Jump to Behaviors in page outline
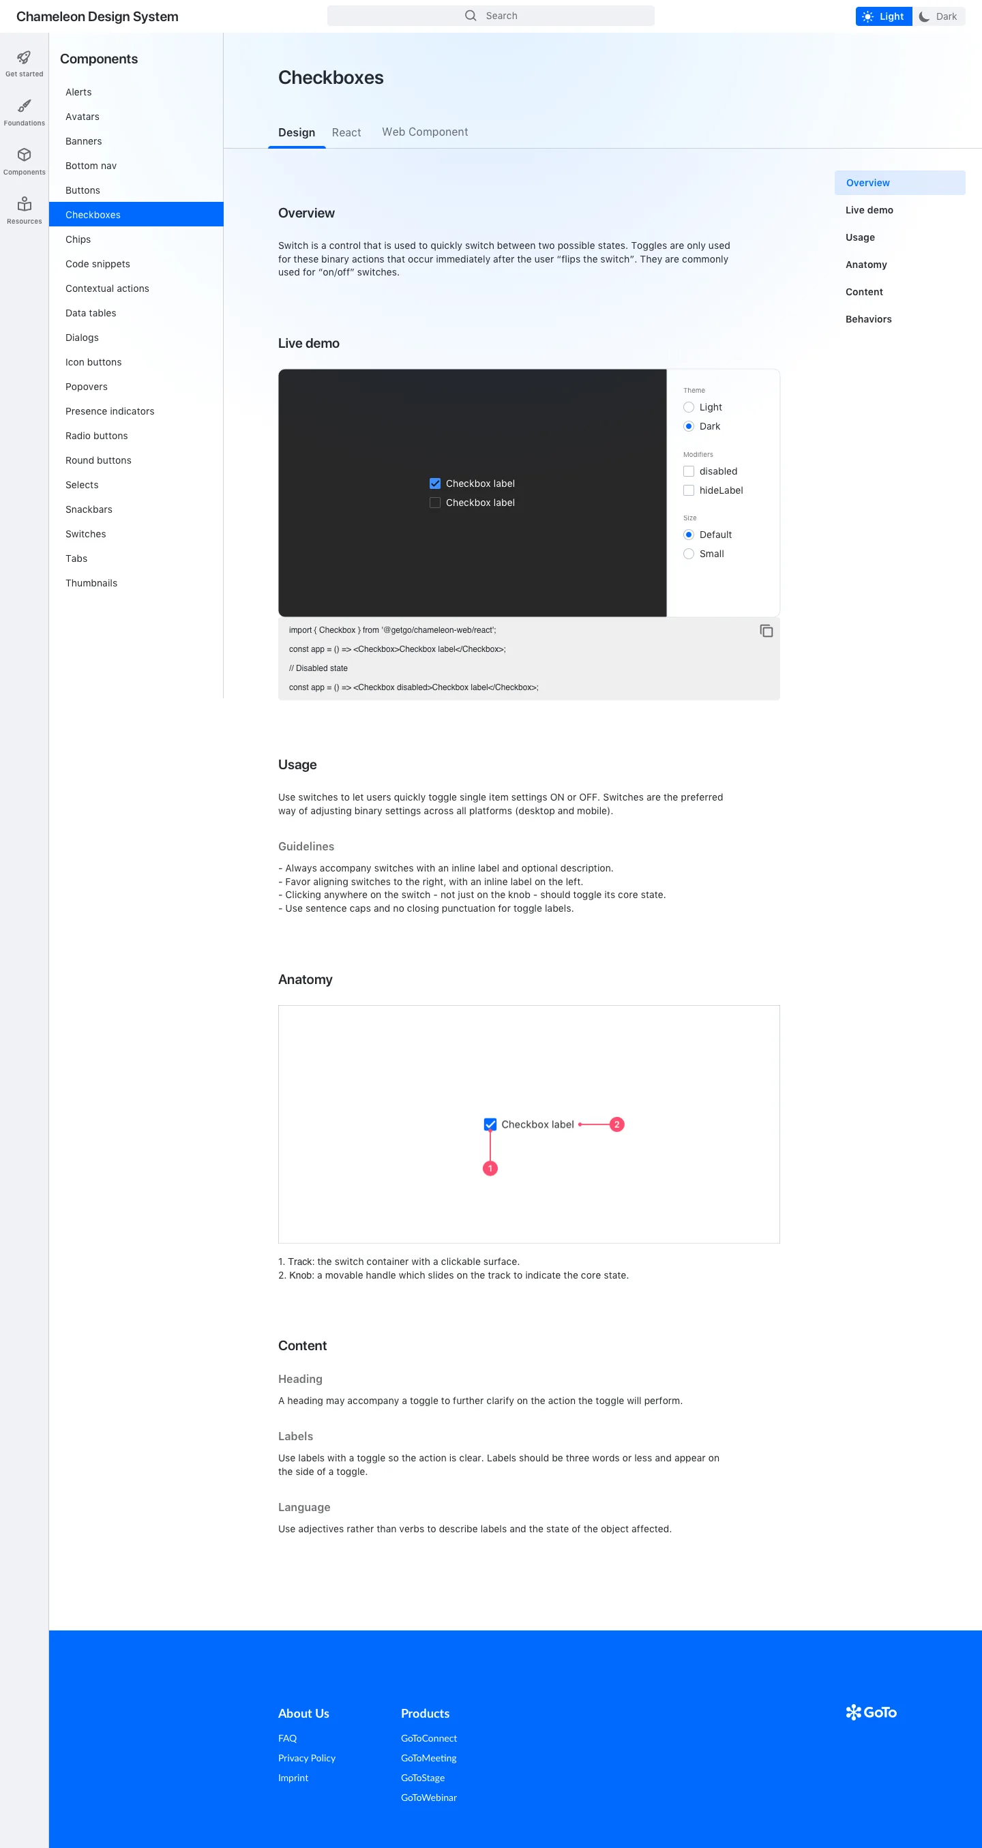 coord(868,319)
